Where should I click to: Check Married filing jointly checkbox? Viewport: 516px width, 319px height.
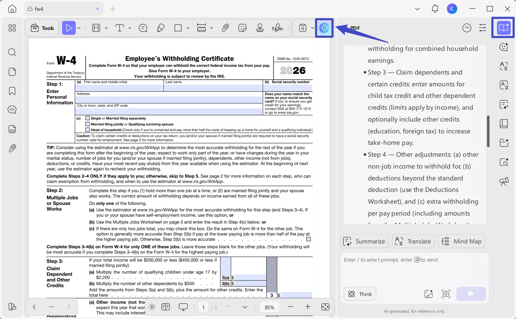88,124
